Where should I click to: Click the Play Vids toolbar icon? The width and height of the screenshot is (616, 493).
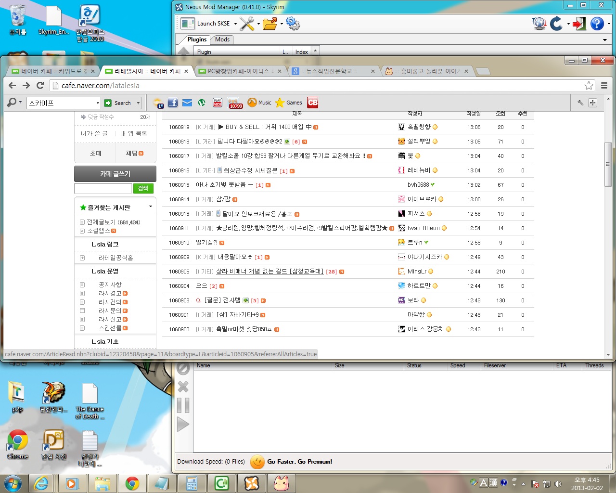(x=218, y=103)
